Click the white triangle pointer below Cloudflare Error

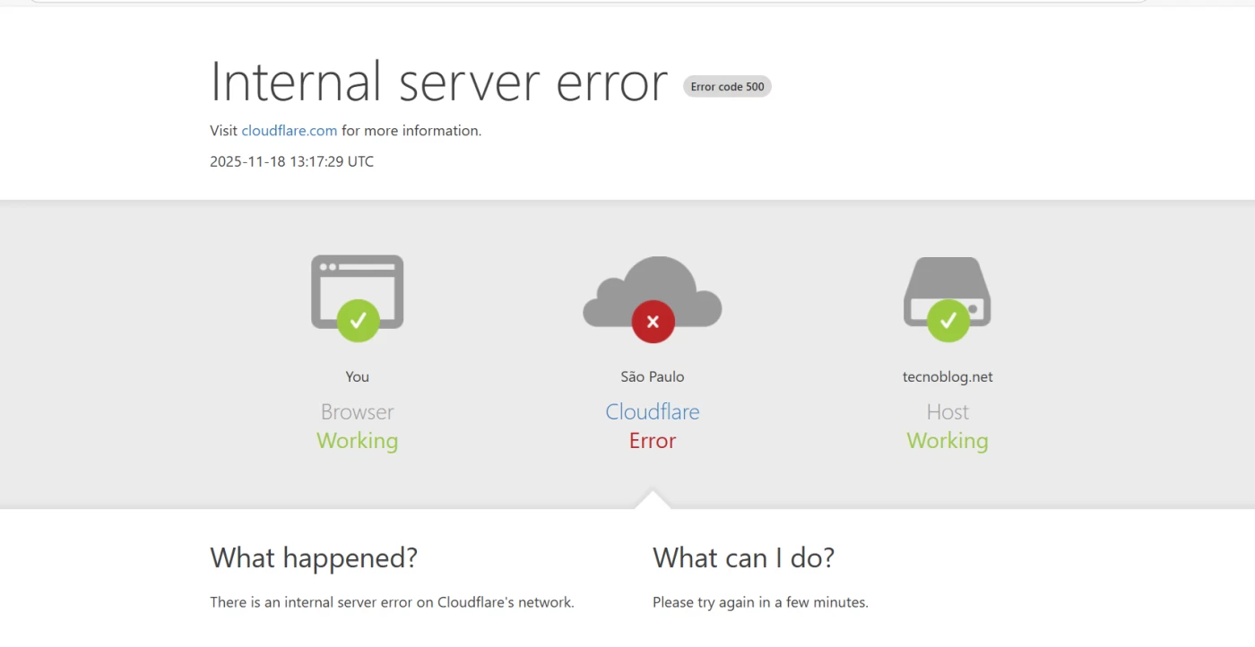click(x=653, y=500)
